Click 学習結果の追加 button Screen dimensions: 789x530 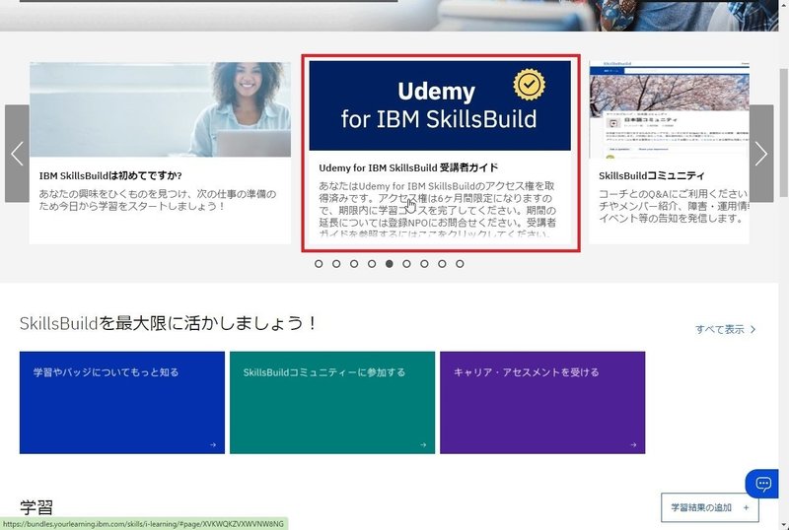(709, 507)
